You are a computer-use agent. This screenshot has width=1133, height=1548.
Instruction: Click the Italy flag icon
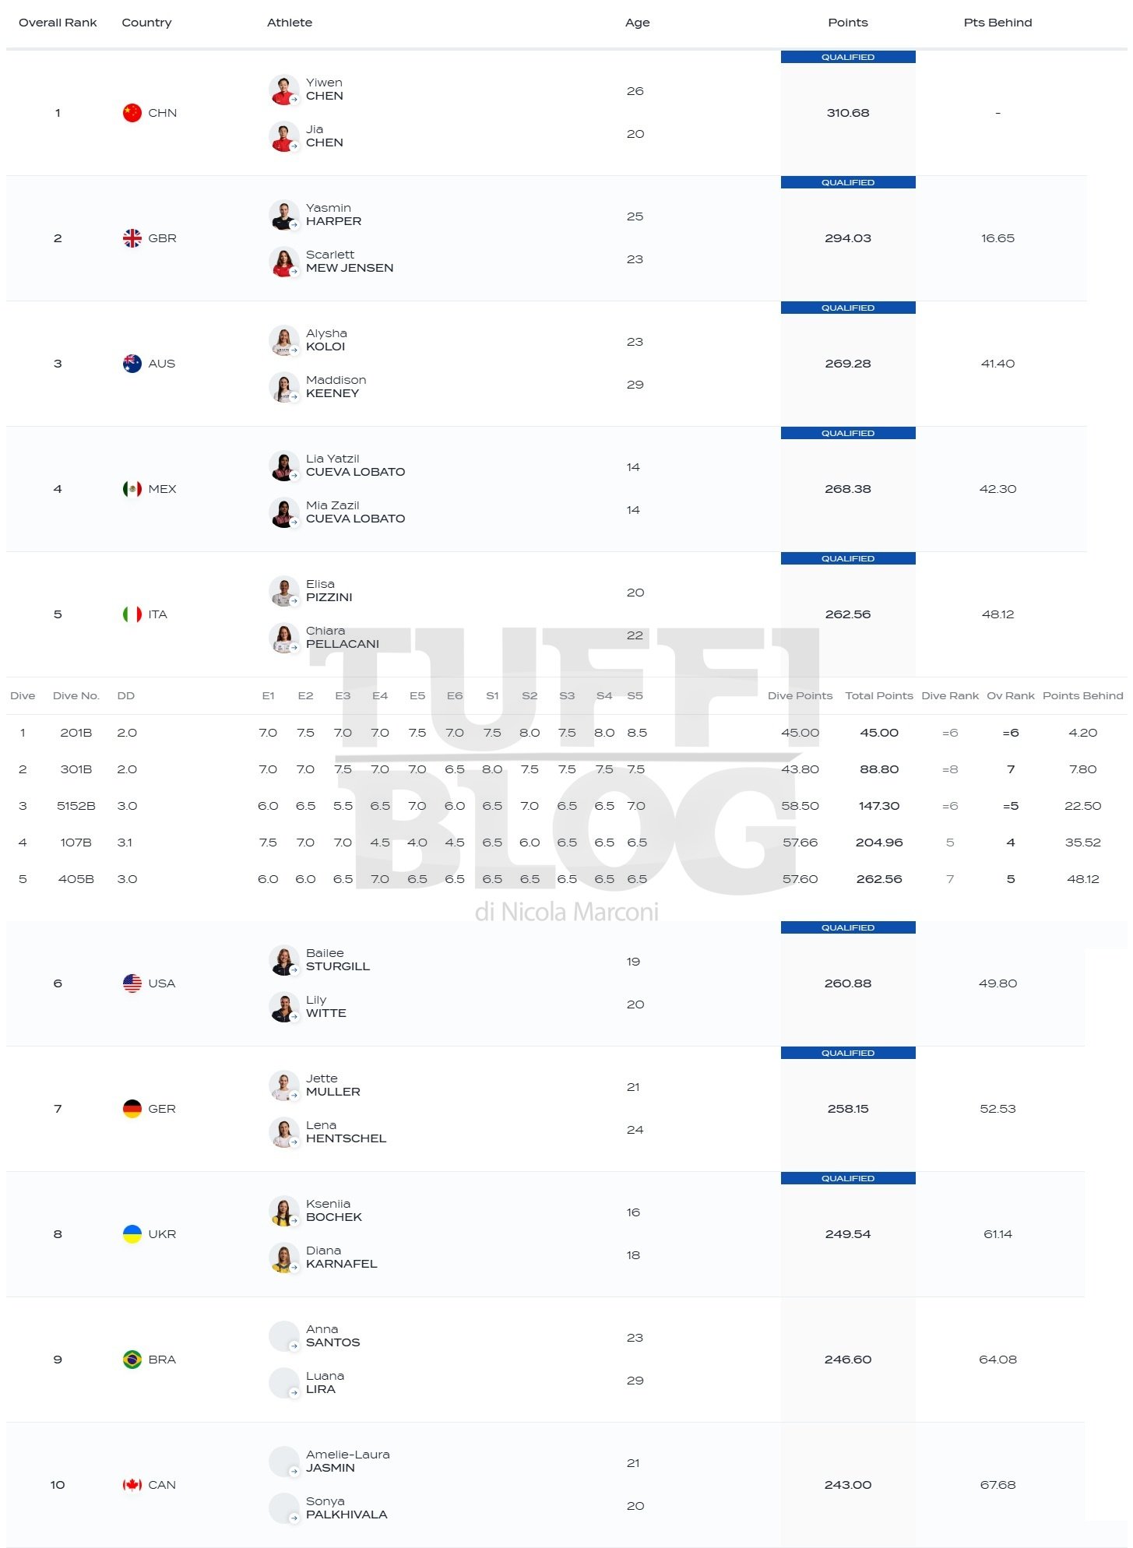pyautogui.click(x=132, y=614)
